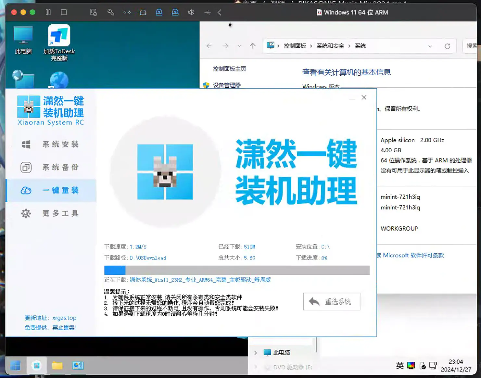Click the disk drive icon in VM toolbar
Screen dimensions: 481x378
tap(143, 12)
